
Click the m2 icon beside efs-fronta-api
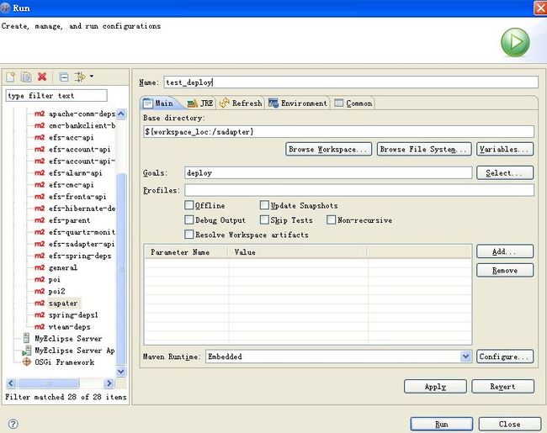[40, 197]
